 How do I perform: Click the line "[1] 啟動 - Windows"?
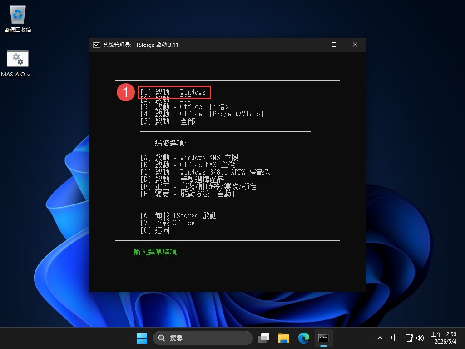coord(173,92)
